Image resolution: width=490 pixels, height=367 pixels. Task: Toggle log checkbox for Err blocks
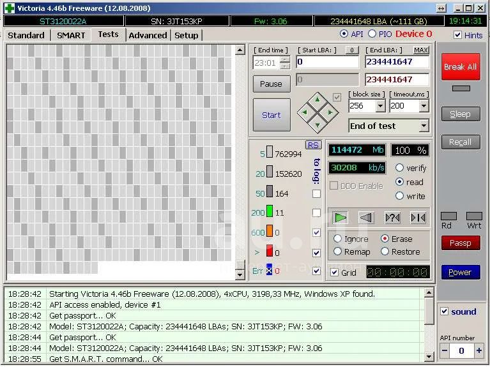tap(316, 271)
